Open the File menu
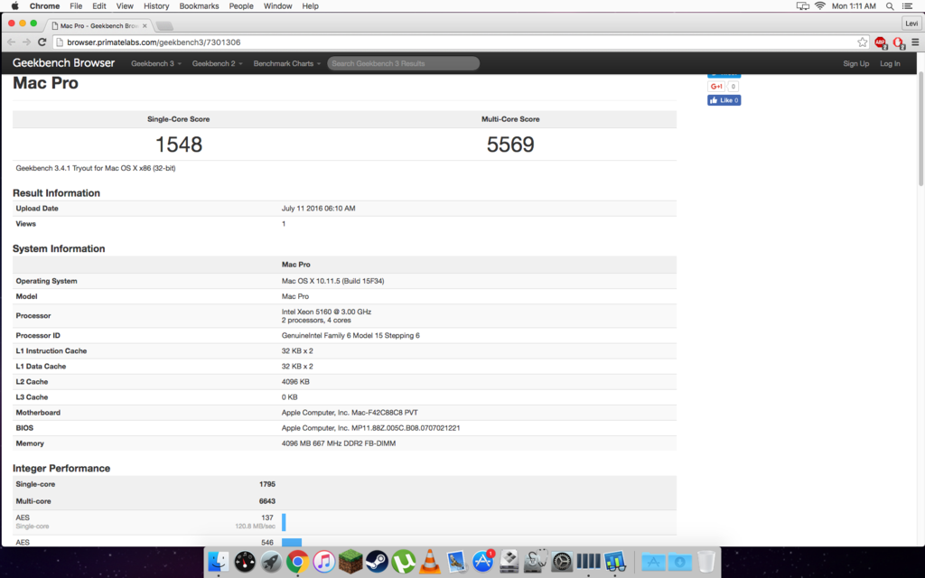Screen dimensions: 925x578 click(76, 6)
